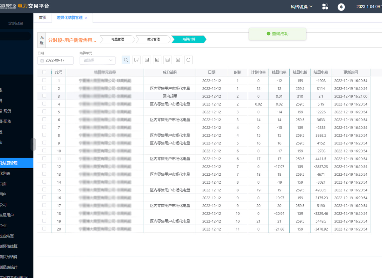The width and height of the screenshot is (382, 278).
Task: Click 区内零售用户市场化电量 in row 2
Action: tap(170, 89)
